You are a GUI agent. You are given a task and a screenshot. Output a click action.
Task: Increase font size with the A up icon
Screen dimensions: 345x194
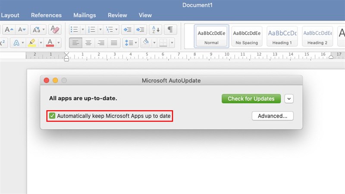[x=9, y=29]
